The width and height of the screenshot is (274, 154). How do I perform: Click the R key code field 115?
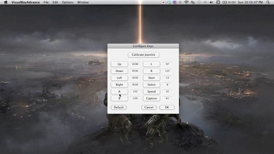[167, 71]
